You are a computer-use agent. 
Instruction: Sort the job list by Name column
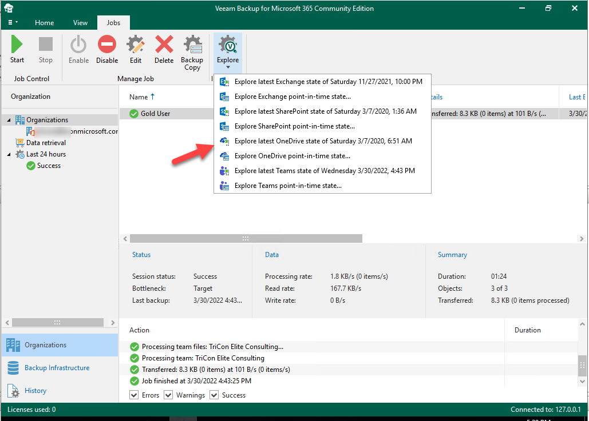[x=139, y=97]
